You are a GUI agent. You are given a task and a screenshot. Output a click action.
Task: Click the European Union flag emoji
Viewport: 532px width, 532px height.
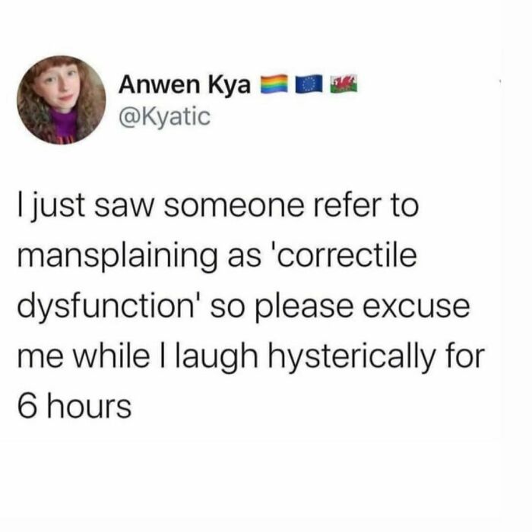pos(309,84)
